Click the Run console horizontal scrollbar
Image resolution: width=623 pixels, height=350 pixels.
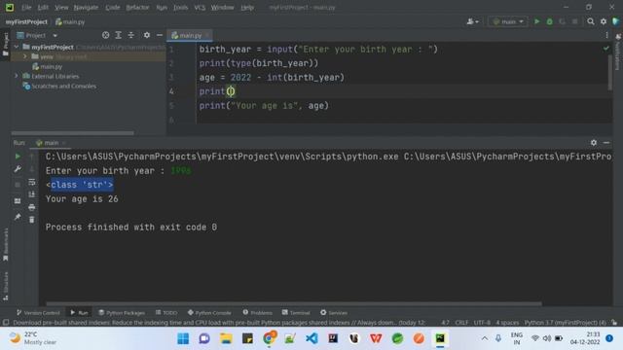tap(294, 304)
